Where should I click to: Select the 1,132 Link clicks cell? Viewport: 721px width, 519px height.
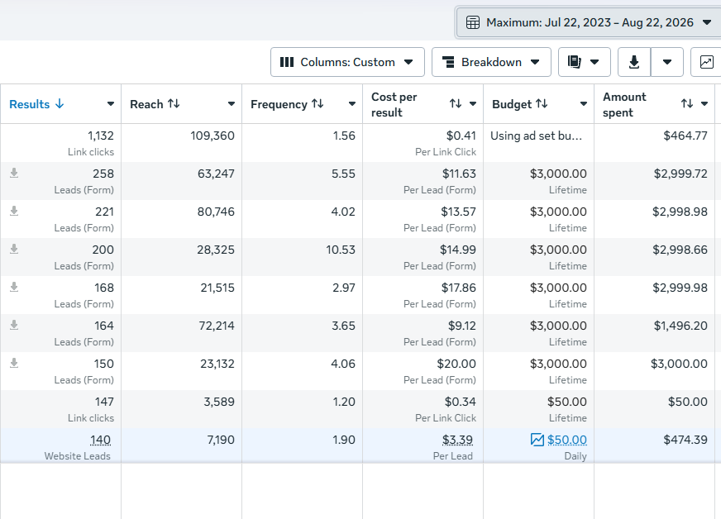coord(60,143)
